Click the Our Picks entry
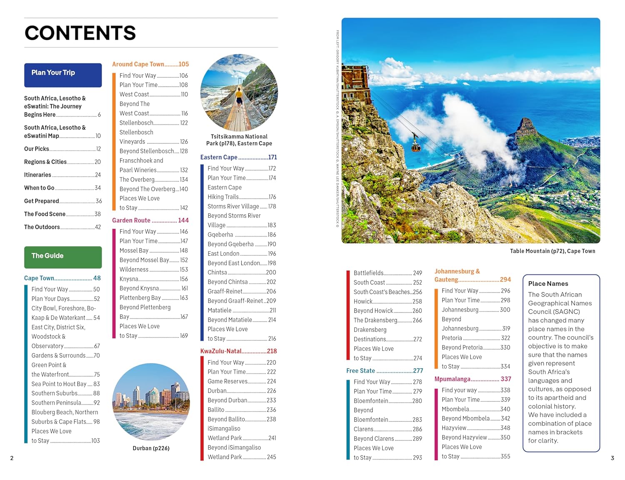Screen dimensions: 625x480 point(62,149)
